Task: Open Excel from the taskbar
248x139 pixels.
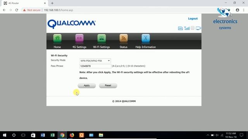Action: point(53,135)
